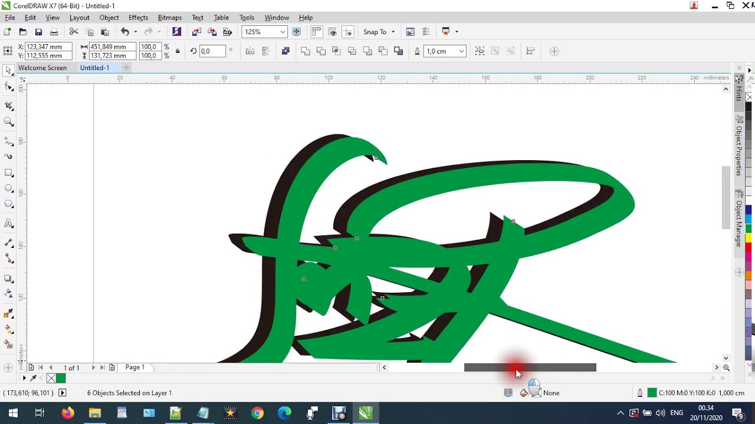
Task: Cut selection with the scissors icon
Action: pyautogui.click(x=74, y=32)
